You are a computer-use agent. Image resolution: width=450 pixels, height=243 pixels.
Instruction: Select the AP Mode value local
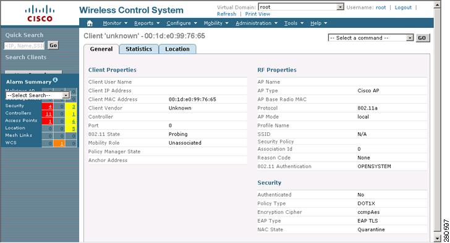pos(363,117)
